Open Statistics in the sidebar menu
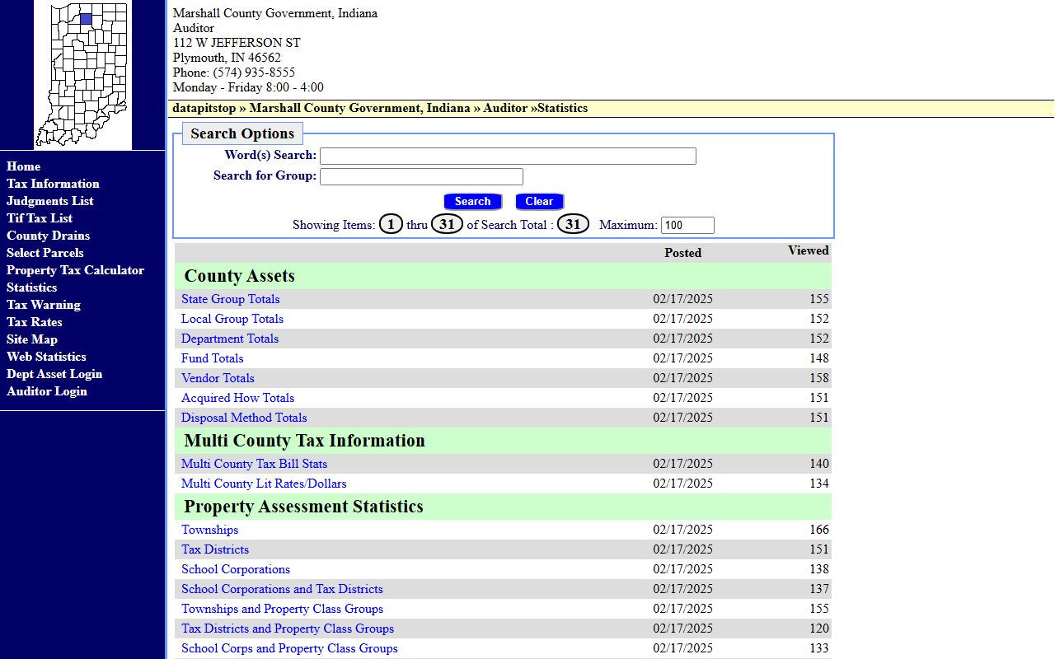Screen dimensions: 1055x659 tap(31, 287)
